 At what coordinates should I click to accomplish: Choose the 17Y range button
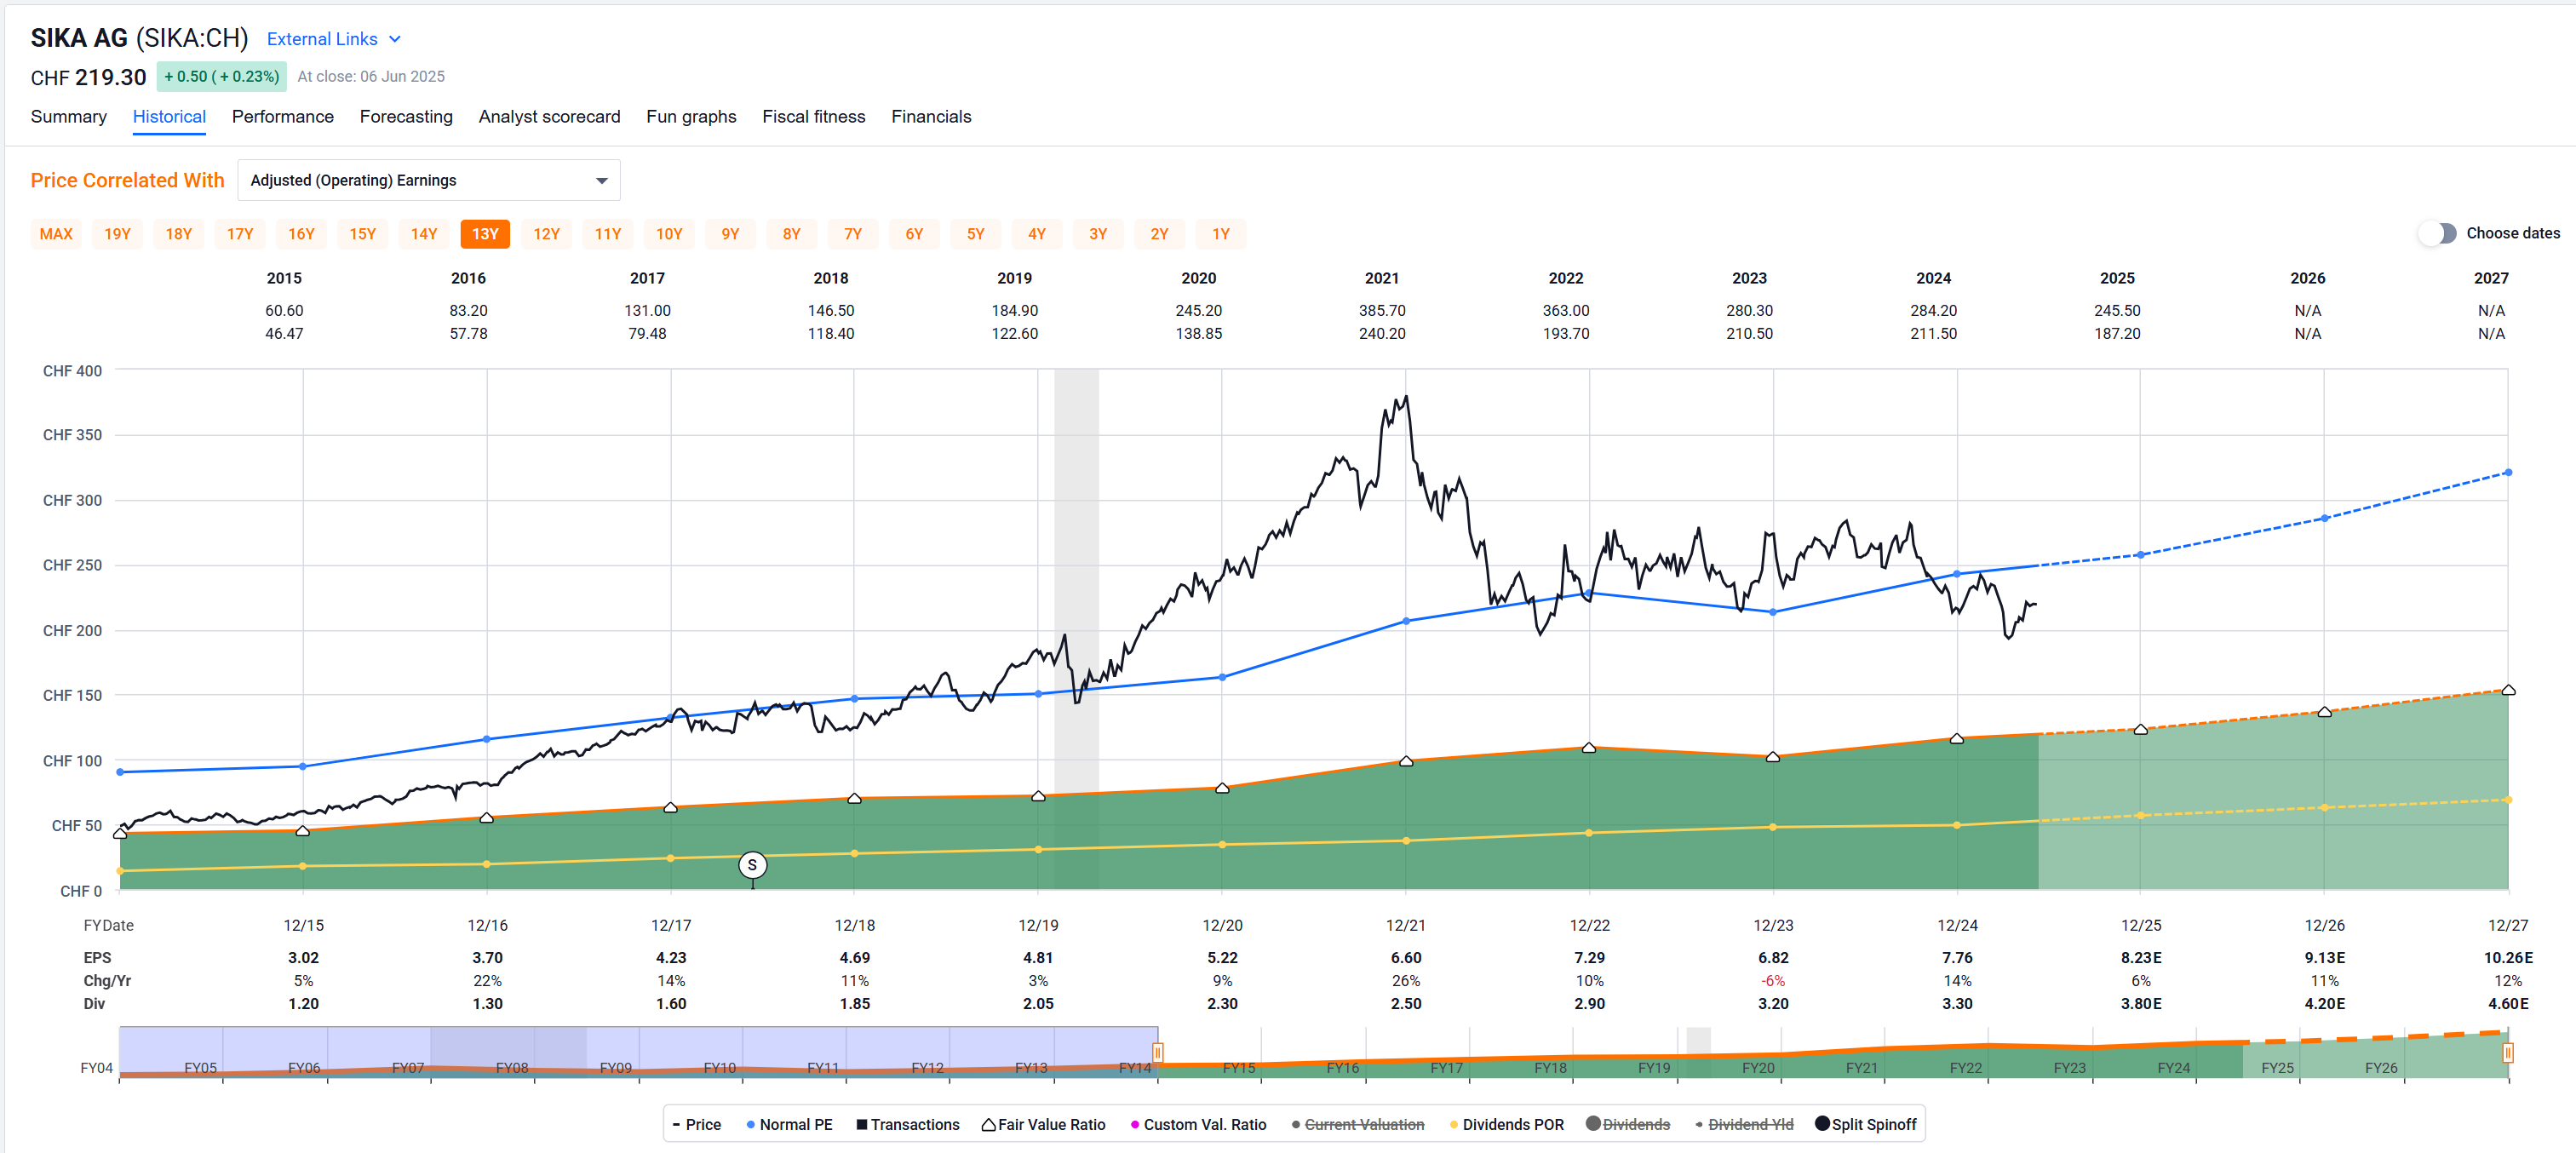point(240,234)
